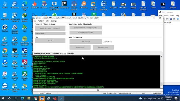Open the File menu in Chinese Miracle
The image size is (180, 101).
[35, 21]
